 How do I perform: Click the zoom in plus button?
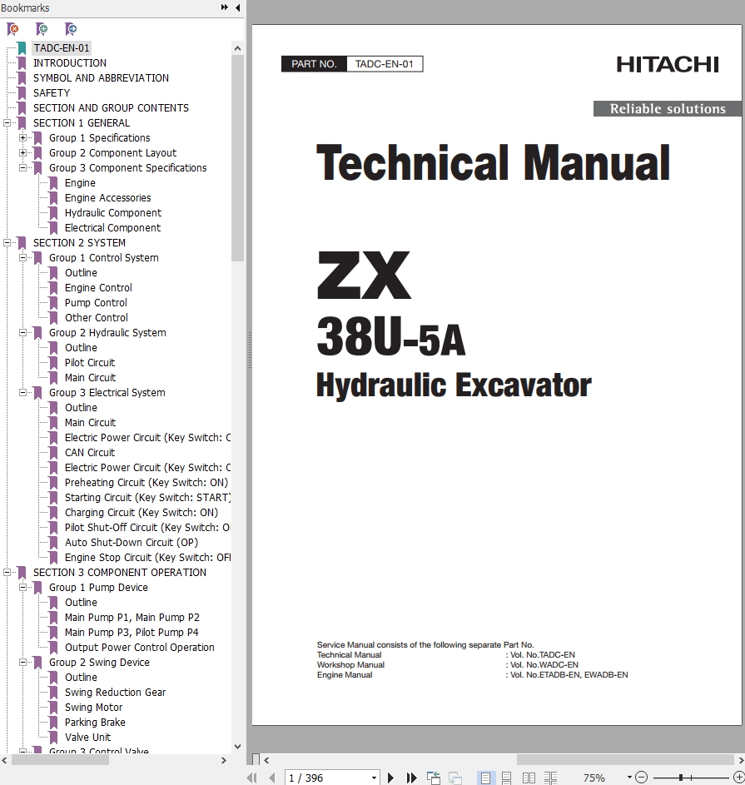[x=739, y=778]
